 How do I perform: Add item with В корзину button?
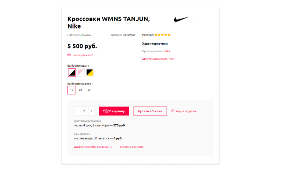(x=114, y=111)
